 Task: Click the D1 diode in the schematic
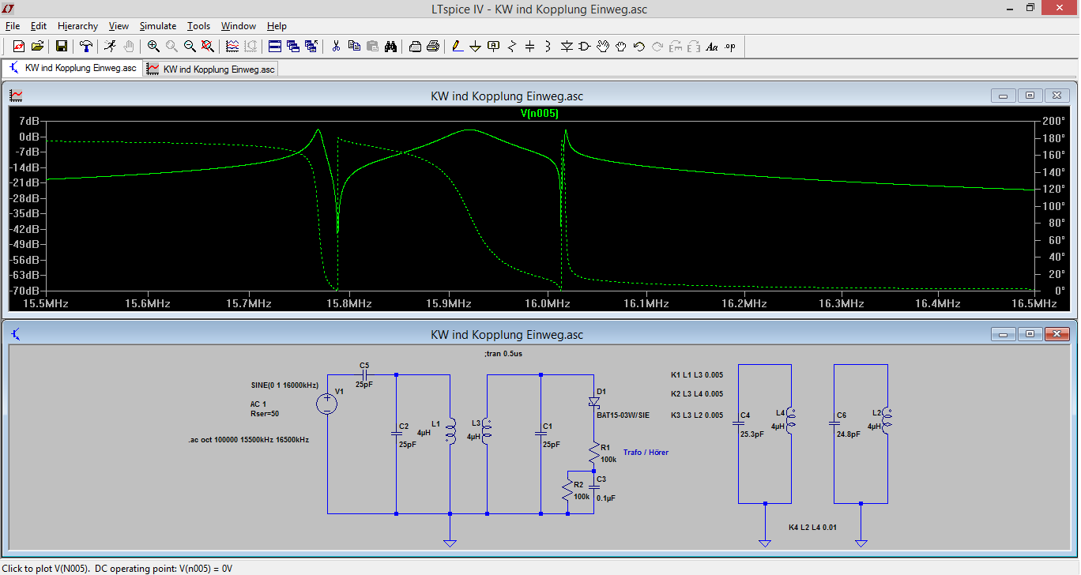[593, 402]
